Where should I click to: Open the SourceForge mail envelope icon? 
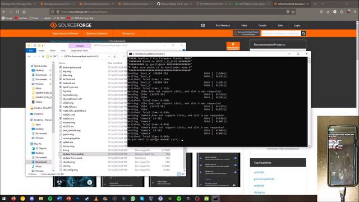tap(202, 25)
